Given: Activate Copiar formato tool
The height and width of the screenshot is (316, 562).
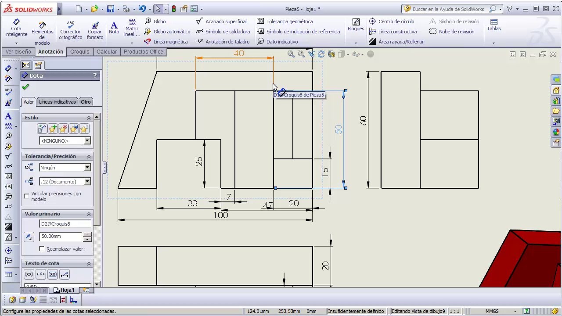Looking at the screenshot, I should point(95,31).
